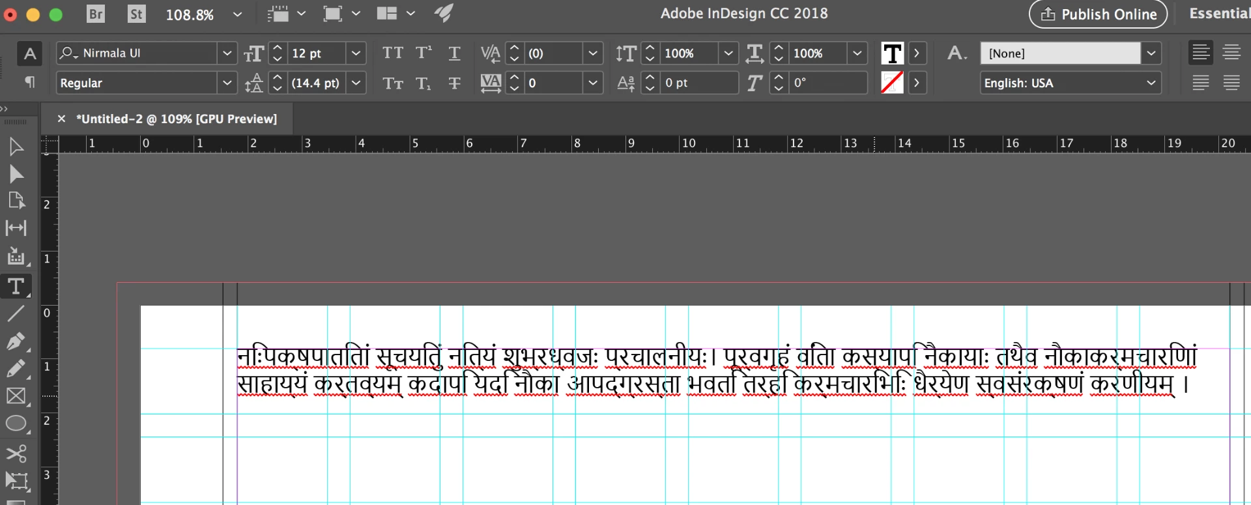Switch to Paragraph Formatting Controls

pyautogui.click(x=29, y=82)
